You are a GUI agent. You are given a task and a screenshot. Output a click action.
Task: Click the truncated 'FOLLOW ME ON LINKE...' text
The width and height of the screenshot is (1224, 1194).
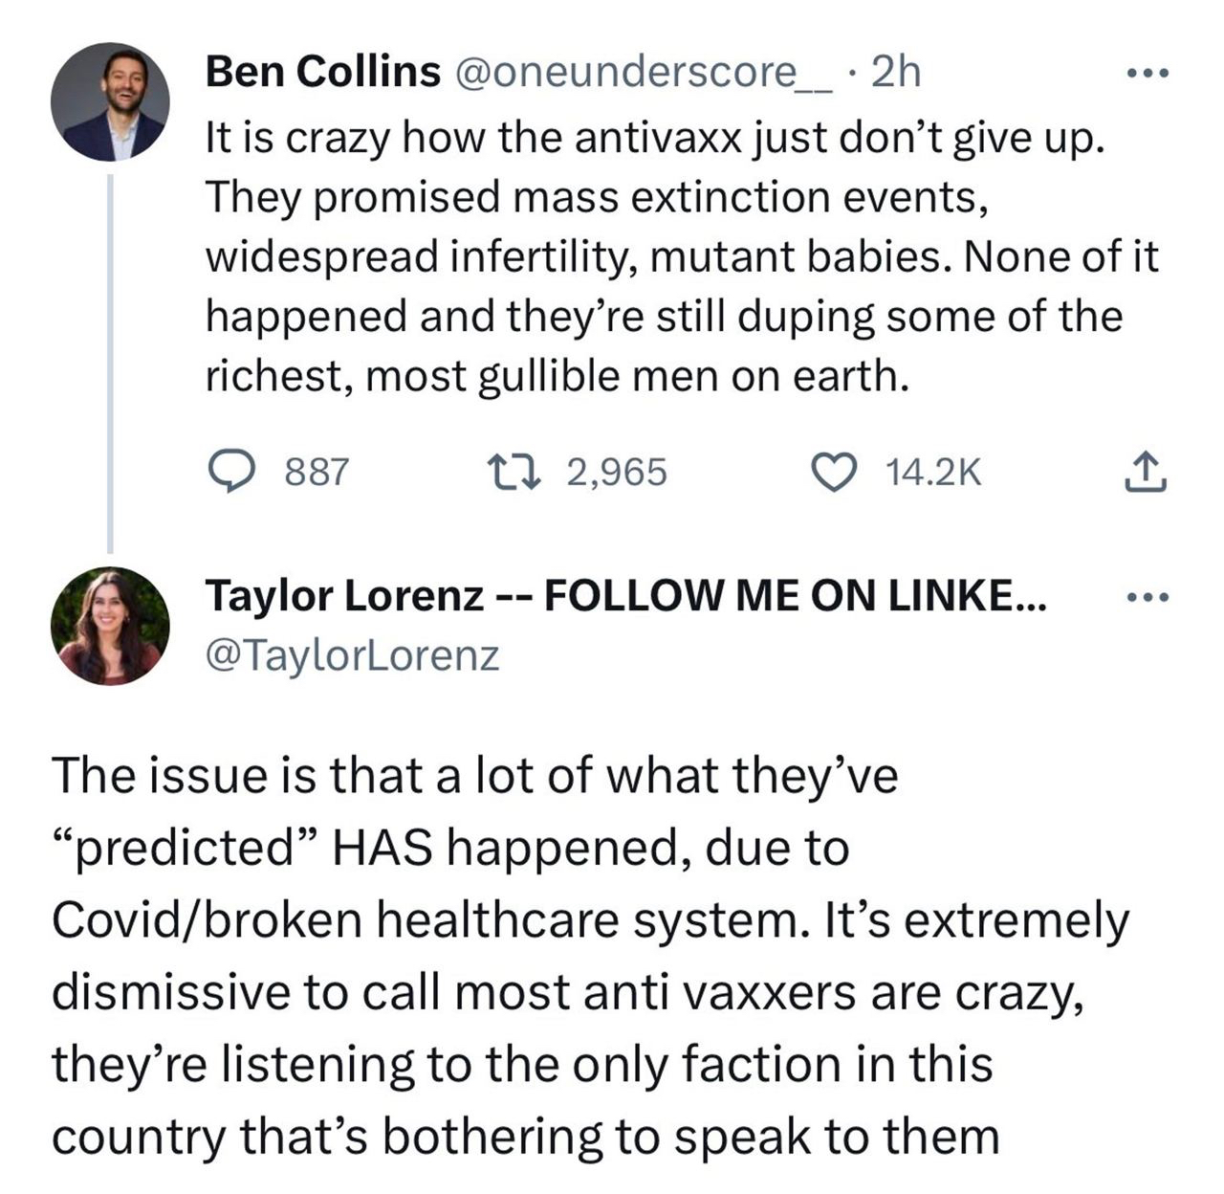(x=795, y=596)
